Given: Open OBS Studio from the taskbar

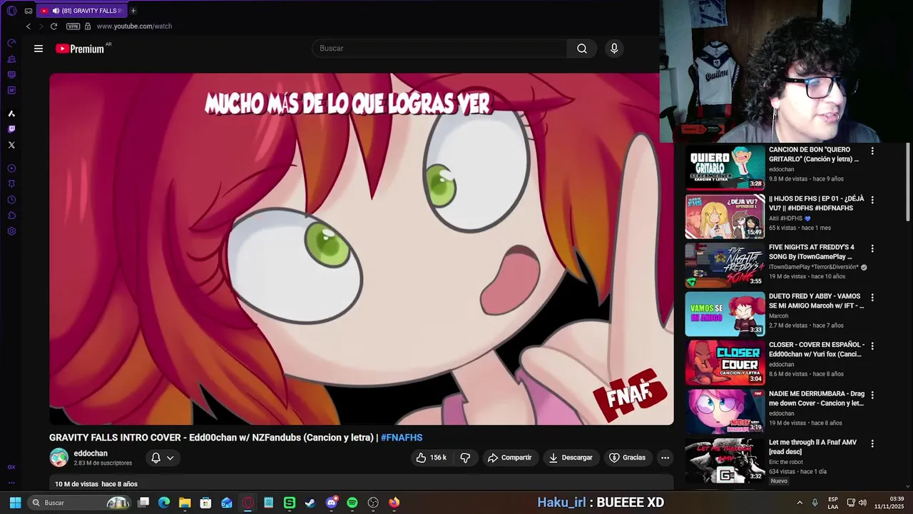Looking at the screenshot, I should (x=373, y=503).
